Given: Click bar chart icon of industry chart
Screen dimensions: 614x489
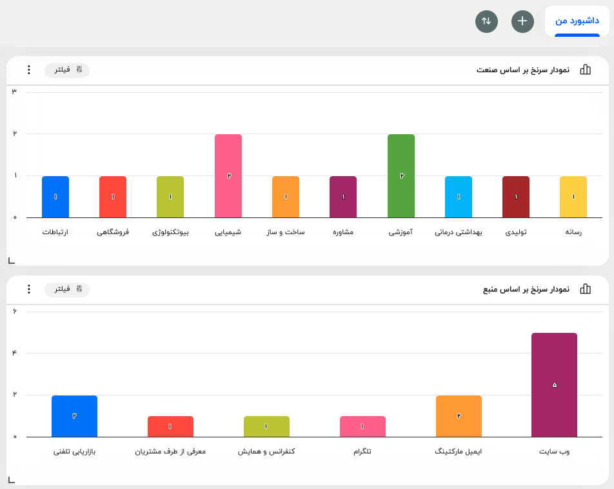Looking at the screenshot, I should [585, 70].
